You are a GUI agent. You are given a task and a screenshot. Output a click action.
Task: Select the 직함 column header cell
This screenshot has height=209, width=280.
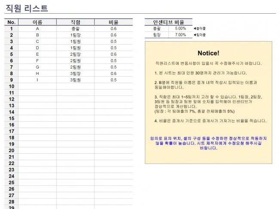tap(75, 22)
